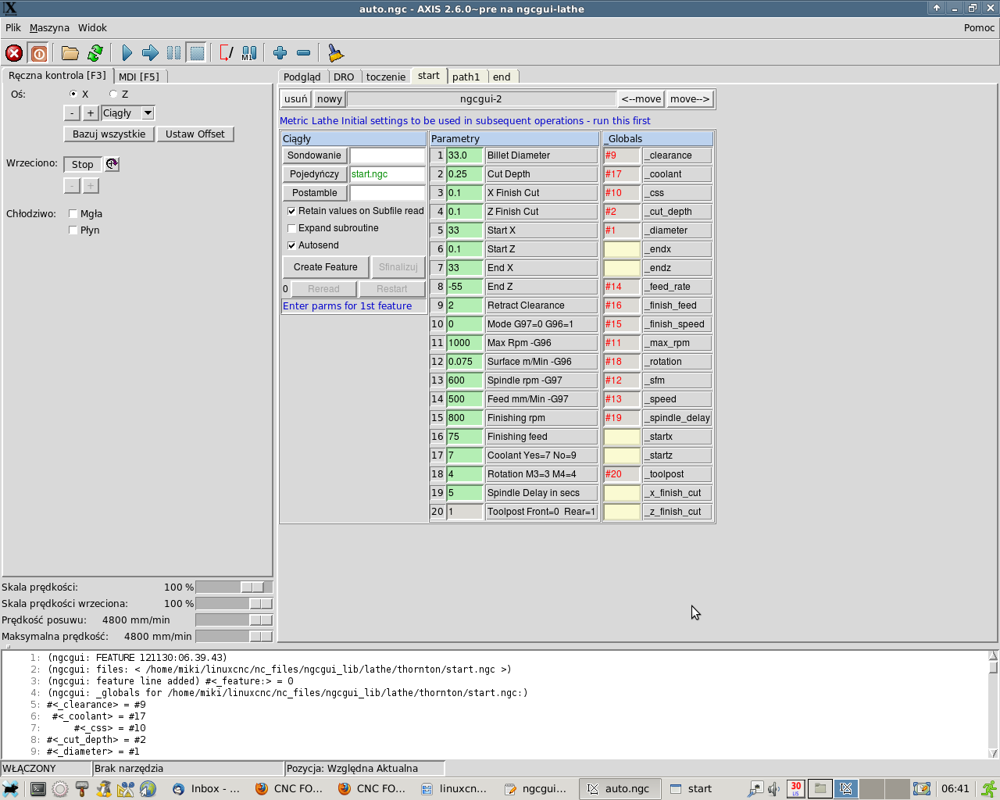Click the hammer tool launcher in taskbar
1000x800 pixels.
(81, 788)
